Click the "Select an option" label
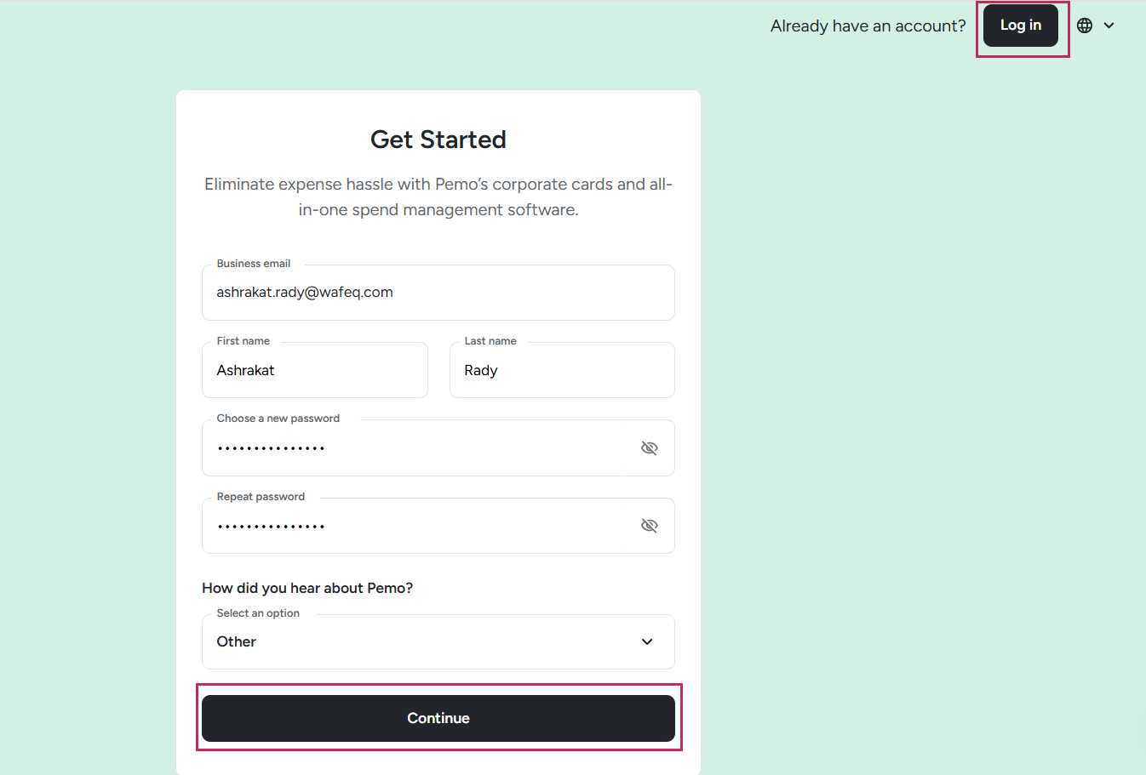Screen dimensions: 1146x775 (258, 613)
